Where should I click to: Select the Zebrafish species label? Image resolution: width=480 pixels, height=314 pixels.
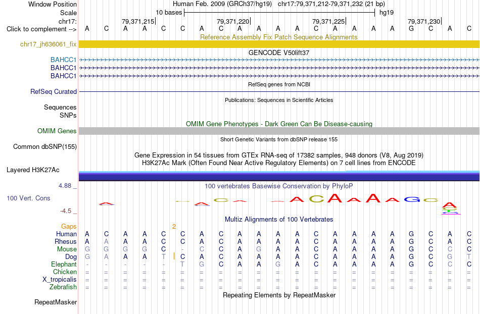[63, 287]
